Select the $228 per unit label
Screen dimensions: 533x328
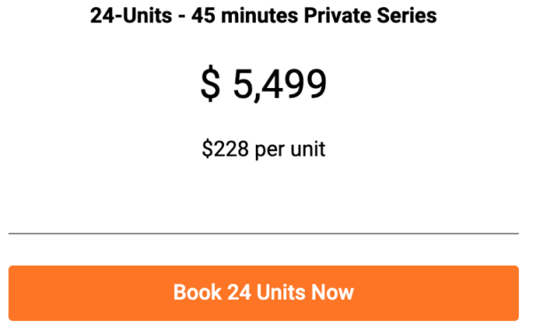[264, 148]
